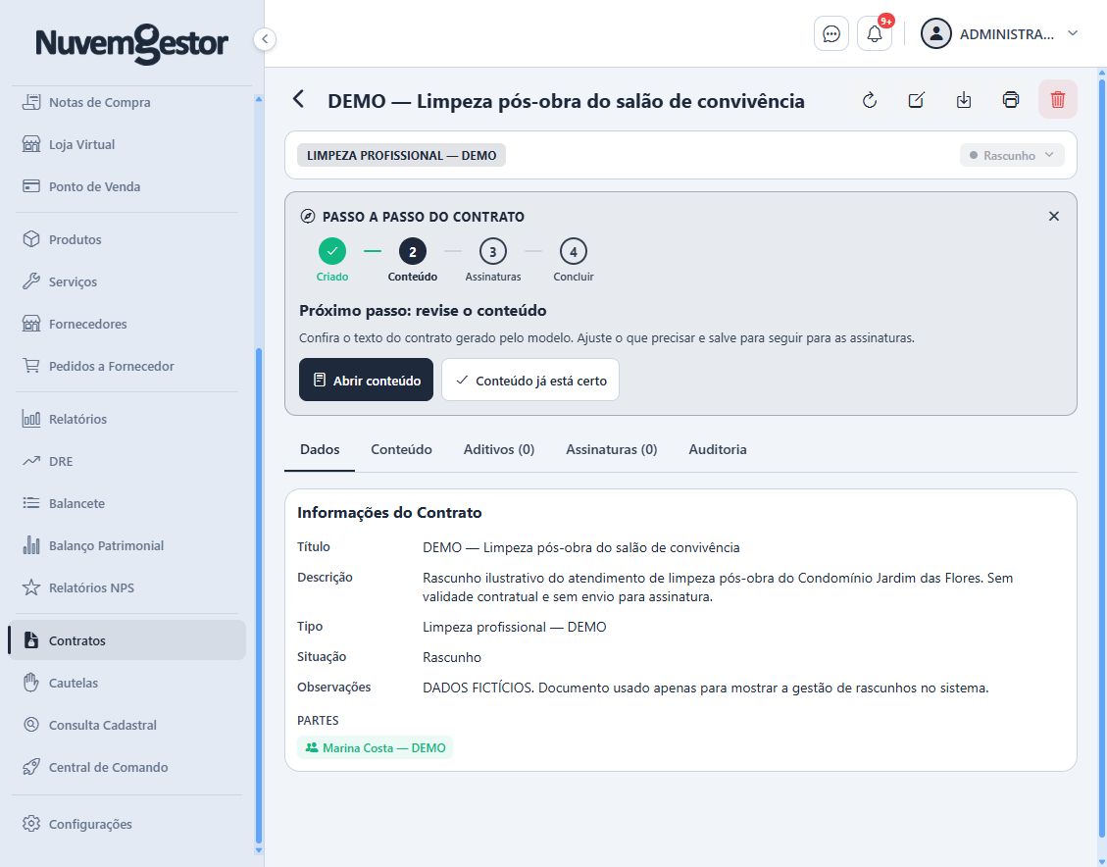Click the PASSO A PASSO DO CONTRATO compass icon
Screen dimensions: 1107x867
click(x=307, y=216)
